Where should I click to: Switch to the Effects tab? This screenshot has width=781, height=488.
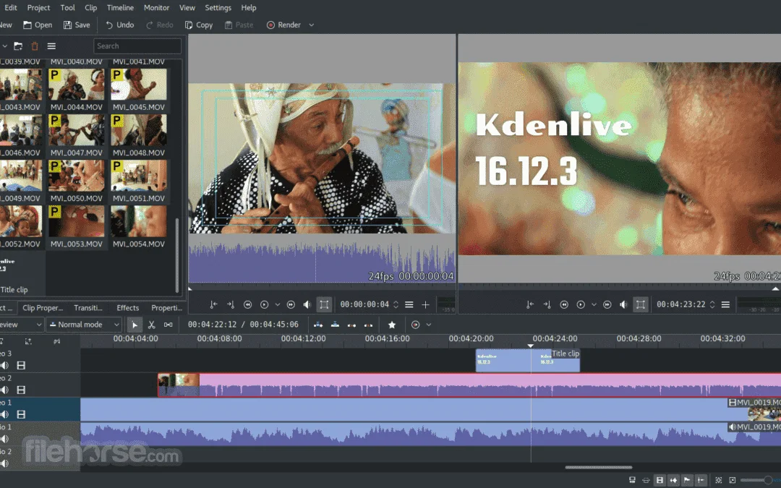[127, 308]
